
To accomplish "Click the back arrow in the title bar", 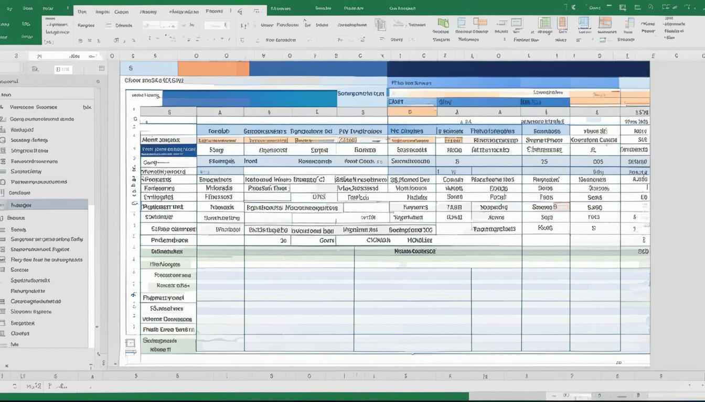I will pyautogui.click(x=573, y=7).
